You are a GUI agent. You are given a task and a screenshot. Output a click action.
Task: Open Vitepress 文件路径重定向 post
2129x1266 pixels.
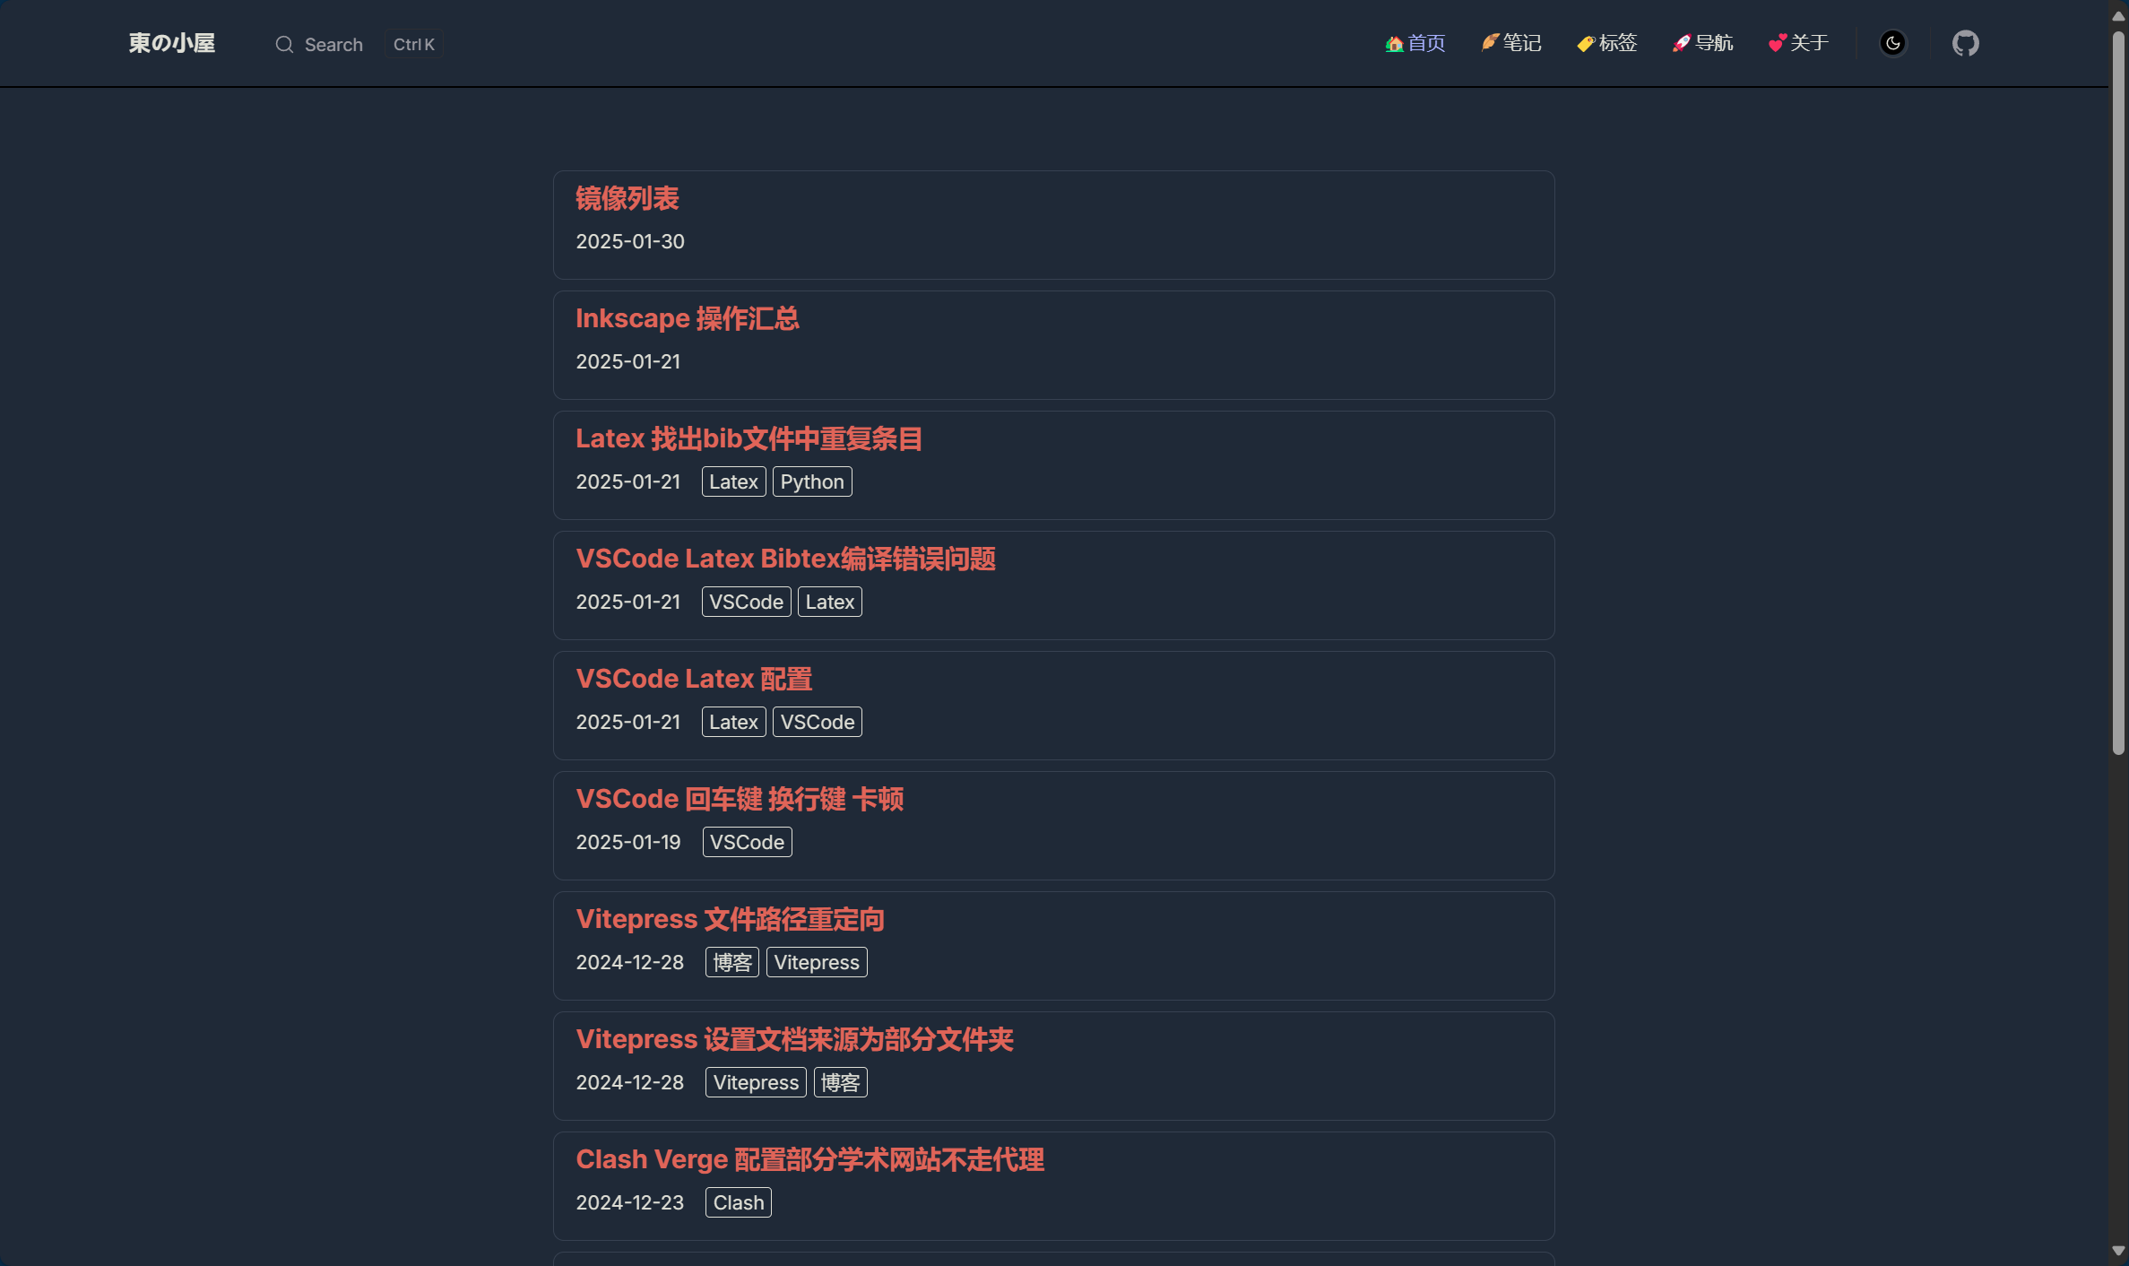(731, 919)
